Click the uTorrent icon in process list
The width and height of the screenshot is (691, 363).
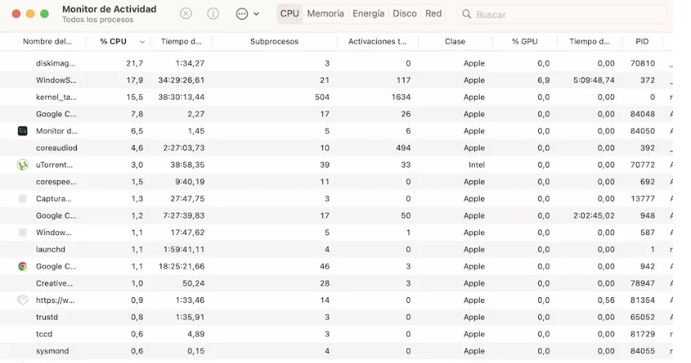click(x=22, y=164)
